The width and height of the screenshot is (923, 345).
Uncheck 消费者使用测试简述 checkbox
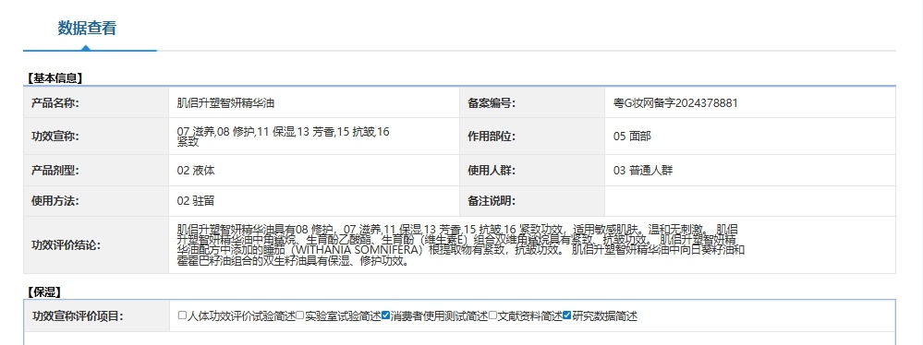click(x=385, y=315)
